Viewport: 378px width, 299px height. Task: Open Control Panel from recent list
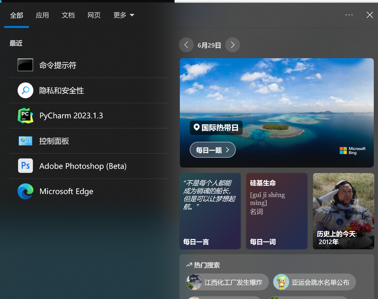(54, 141)
